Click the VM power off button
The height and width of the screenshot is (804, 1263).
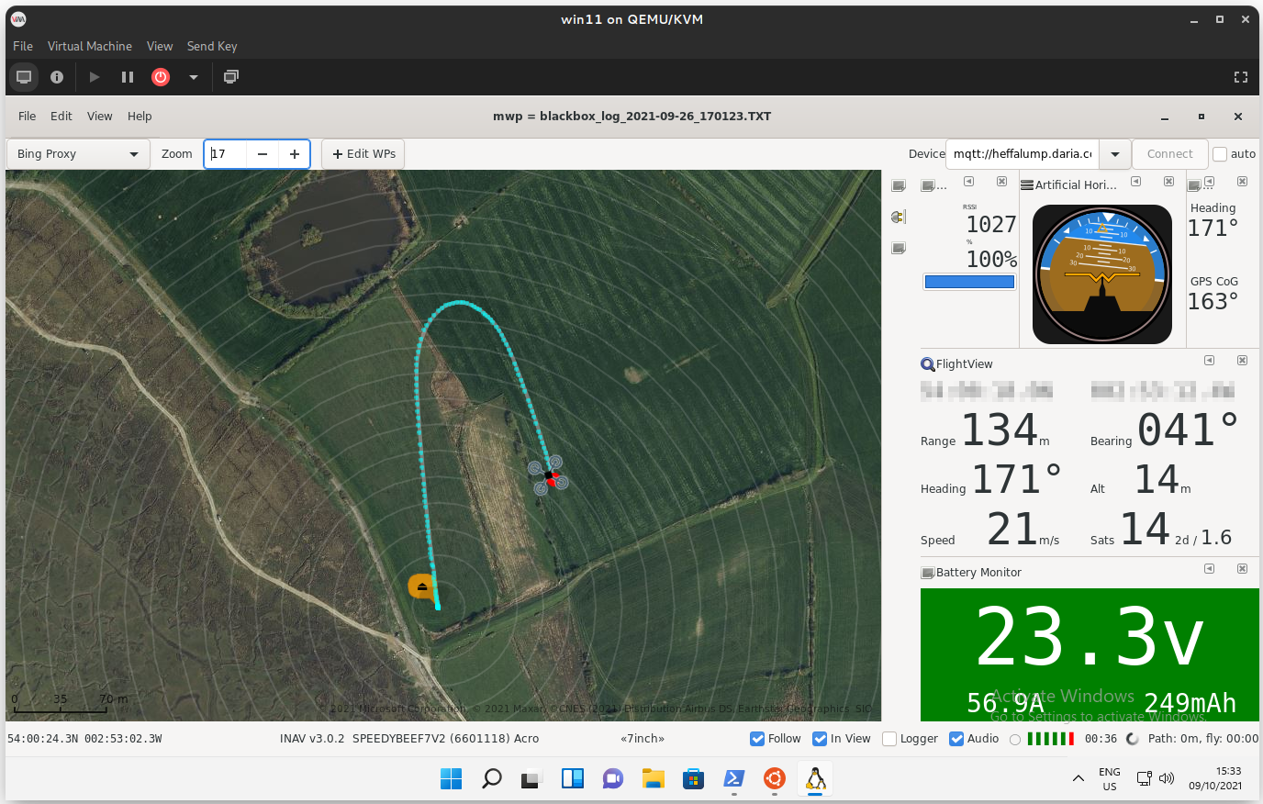pos(161,77)
